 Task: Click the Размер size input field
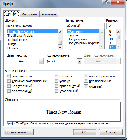(114, 26)
